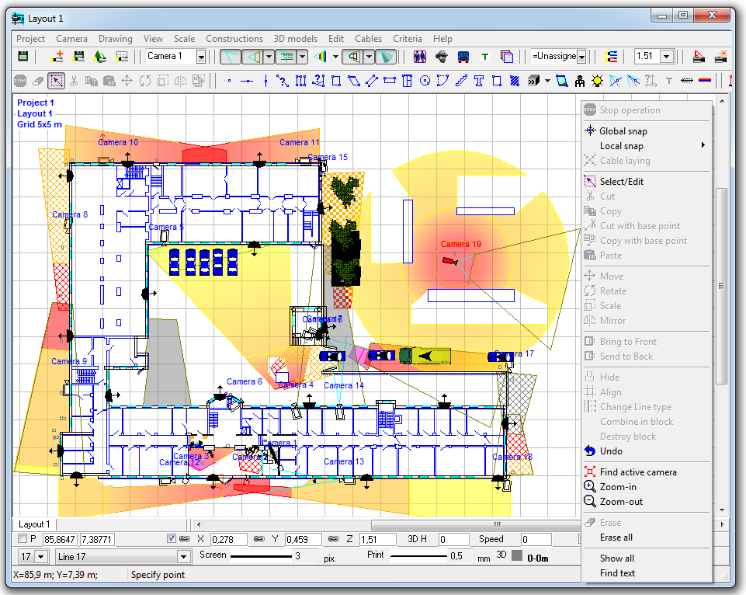Toggle the chain link lock next to X
The height and width of the screenshot is (595, 746).
pyautogui.click(x=185, y=538)
